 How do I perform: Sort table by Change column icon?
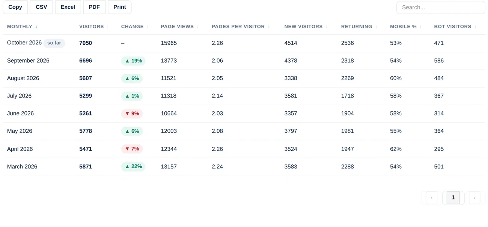(148, 27)
